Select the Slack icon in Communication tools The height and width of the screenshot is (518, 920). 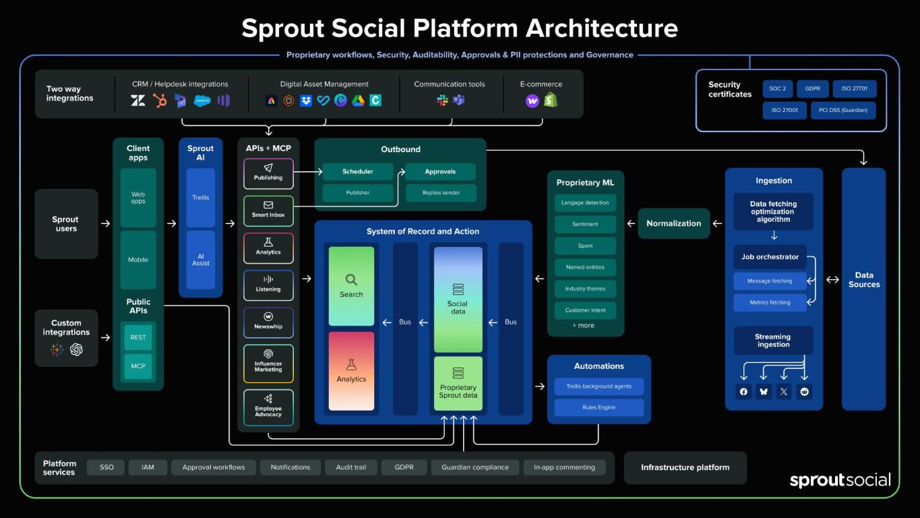(442, 101)
